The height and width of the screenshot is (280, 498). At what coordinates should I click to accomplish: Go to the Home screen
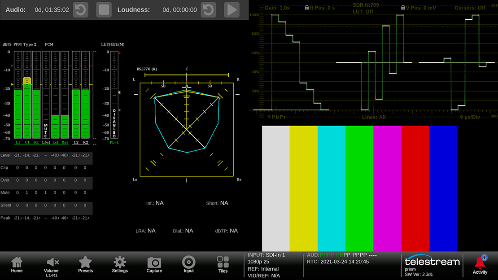(x=17, y=265)
